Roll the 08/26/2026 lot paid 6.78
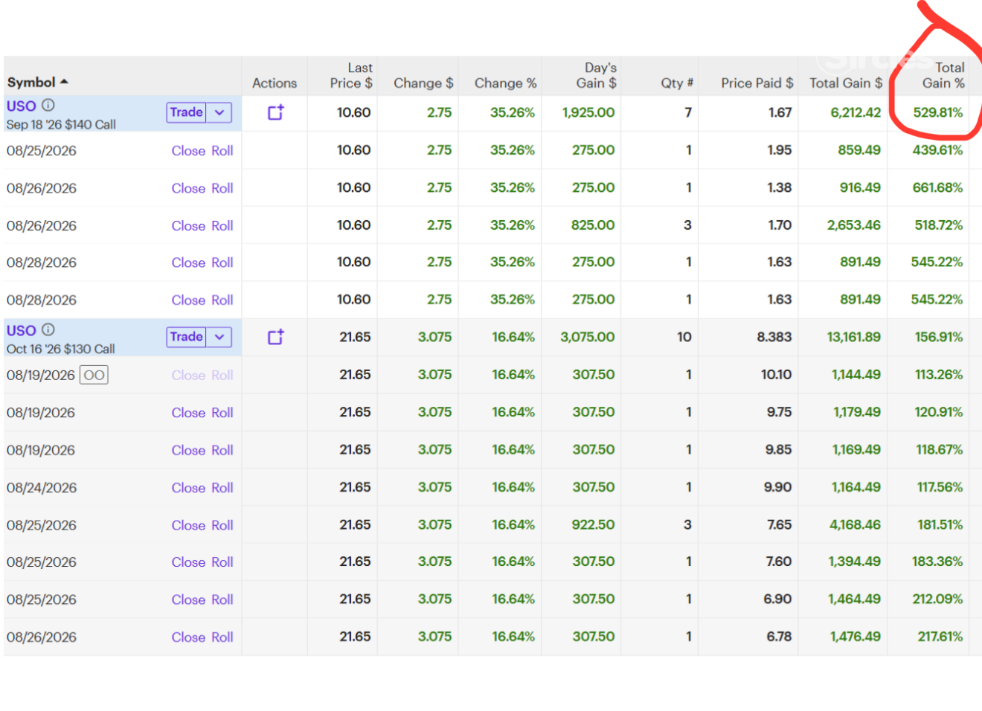The width and height of the screenshot is (982, 711). [x=222, y=637]
